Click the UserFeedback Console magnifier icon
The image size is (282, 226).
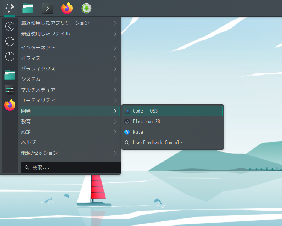tap(127, 143)
